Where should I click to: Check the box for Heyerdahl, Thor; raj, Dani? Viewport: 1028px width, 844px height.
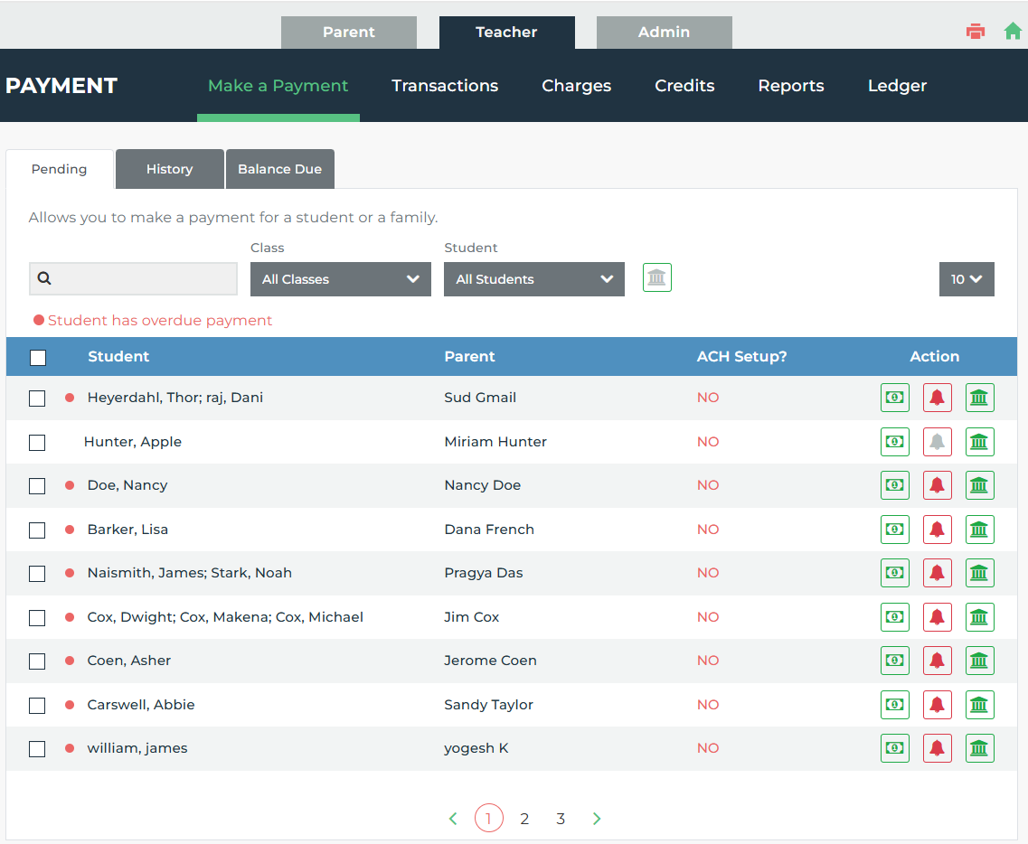pyautogui.click(x=37, y=399)
